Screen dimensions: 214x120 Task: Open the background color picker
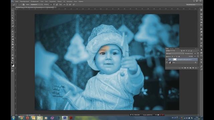point(13,66)
